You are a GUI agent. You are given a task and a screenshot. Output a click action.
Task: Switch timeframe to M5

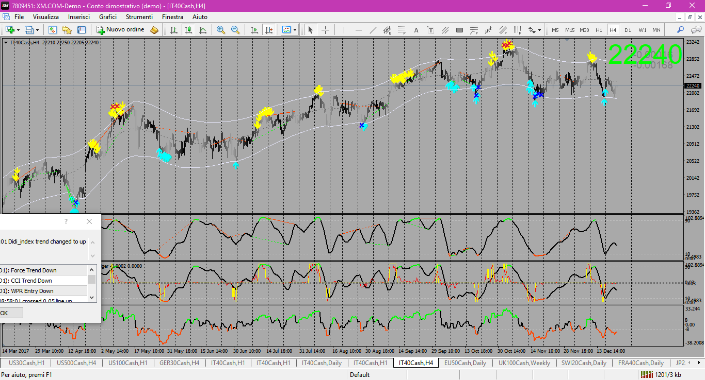[x=555, y=30]
